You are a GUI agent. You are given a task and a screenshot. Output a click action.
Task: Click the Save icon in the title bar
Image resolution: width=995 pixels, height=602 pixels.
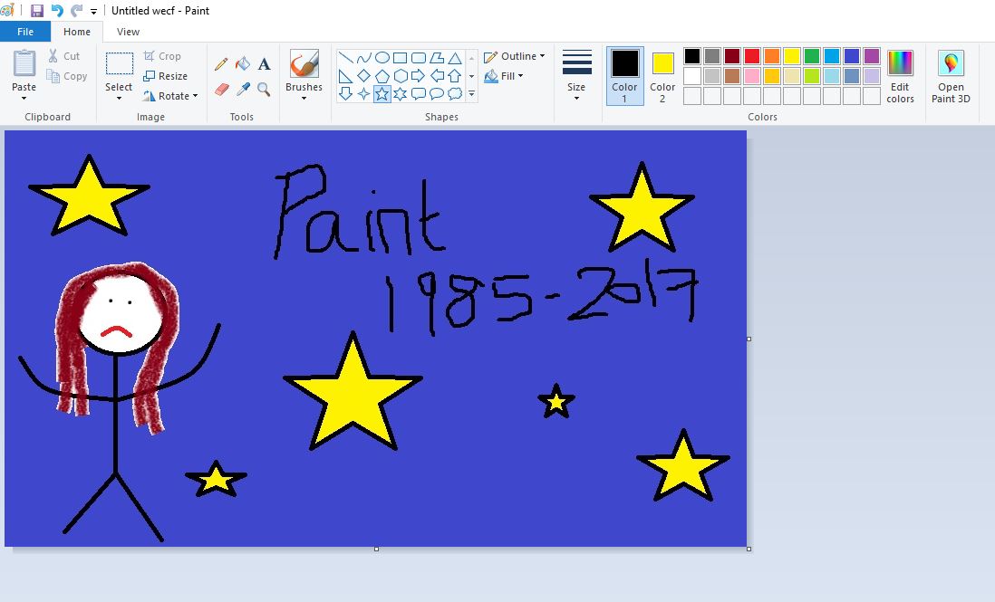click(x=37, y=11)
